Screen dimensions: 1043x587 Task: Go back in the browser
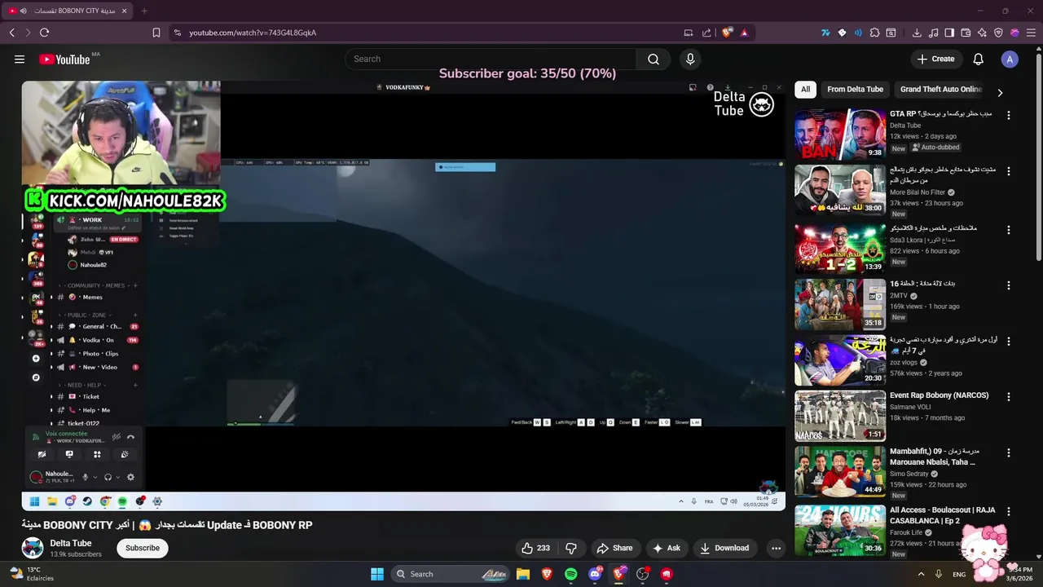(12, 33)
